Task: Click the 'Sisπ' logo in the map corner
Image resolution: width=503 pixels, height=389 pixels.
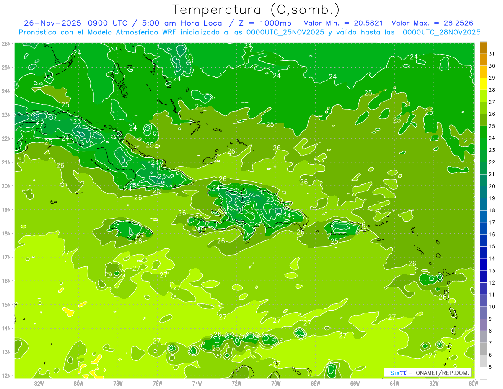Action: point(398,373)
